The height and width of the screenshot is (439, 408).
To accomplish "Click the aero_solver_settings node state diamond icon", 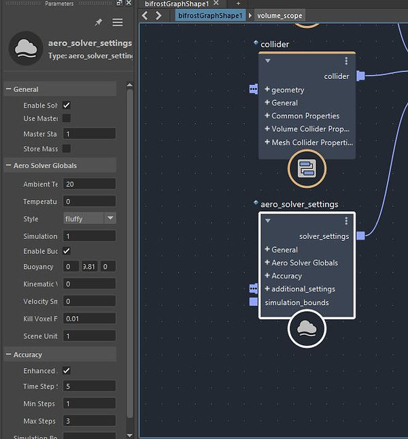I will pos(256,202).
